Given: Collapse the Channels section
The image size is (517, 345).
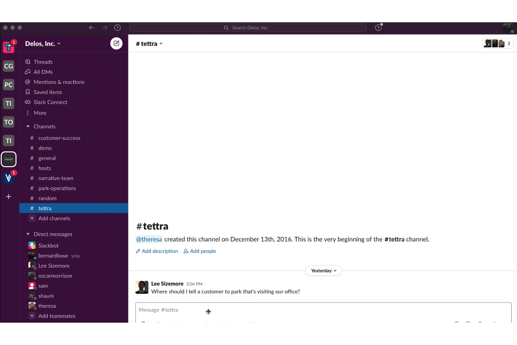Looking at the screenshot, I should [x=28, y=127].
